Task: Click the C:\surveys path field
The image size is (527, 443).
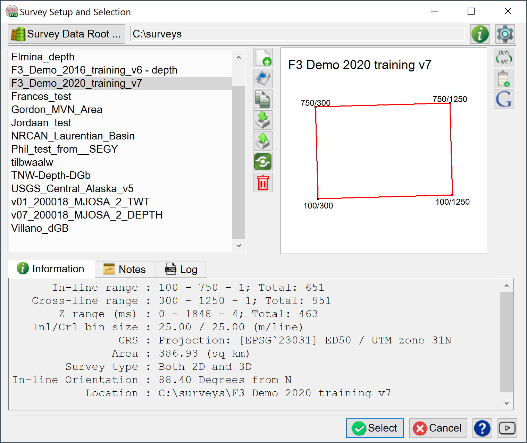Action: (x=297, y=34)
